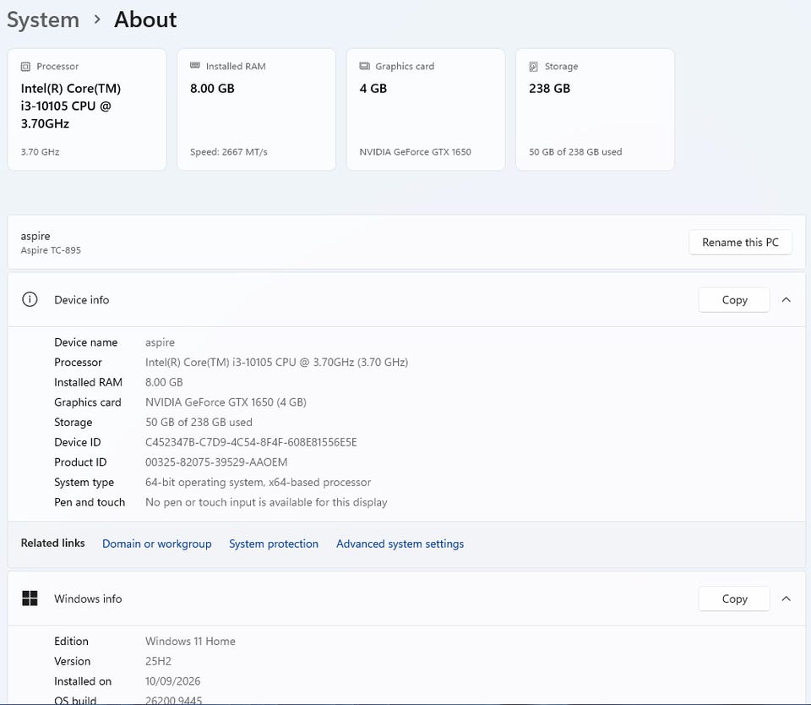The image size is (811, 705).
Task: Click the Device info circle-i icon
Action: [x=30, y=299]
